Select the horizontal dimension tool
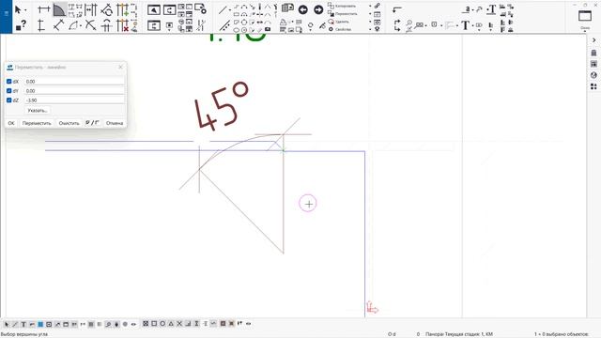The width and height of the screenshot is (601, 338). point(44,9)
